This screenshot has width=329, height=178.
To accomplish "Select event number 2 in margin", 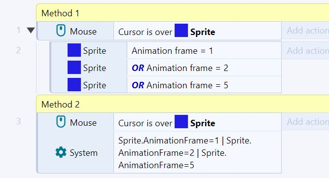I will (x=18, y=50).
